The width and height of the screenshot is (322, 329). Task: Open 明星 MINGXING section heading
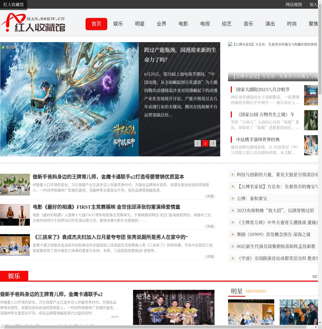pos(248,291)
